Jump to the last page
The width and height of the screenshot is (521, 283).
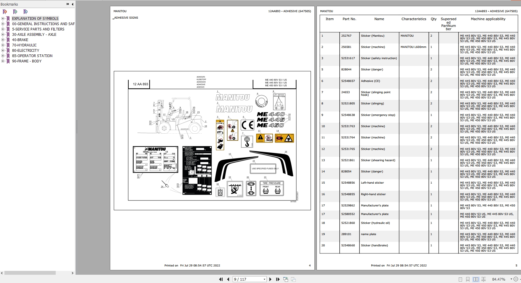pyautogui.click(x=278, y=279)
